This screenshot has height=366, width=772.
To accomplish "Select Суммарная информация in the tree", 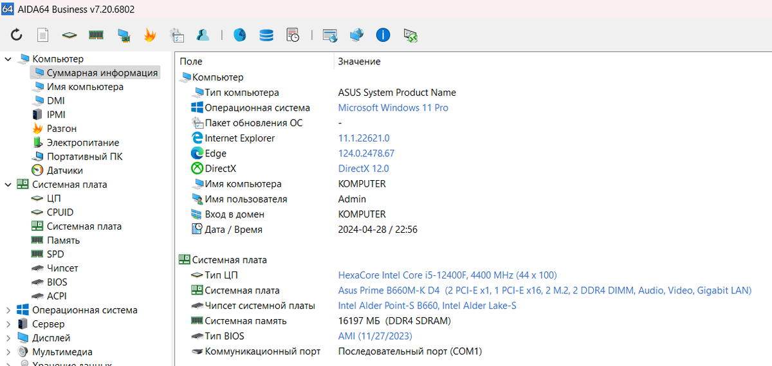I will (102, 73).
